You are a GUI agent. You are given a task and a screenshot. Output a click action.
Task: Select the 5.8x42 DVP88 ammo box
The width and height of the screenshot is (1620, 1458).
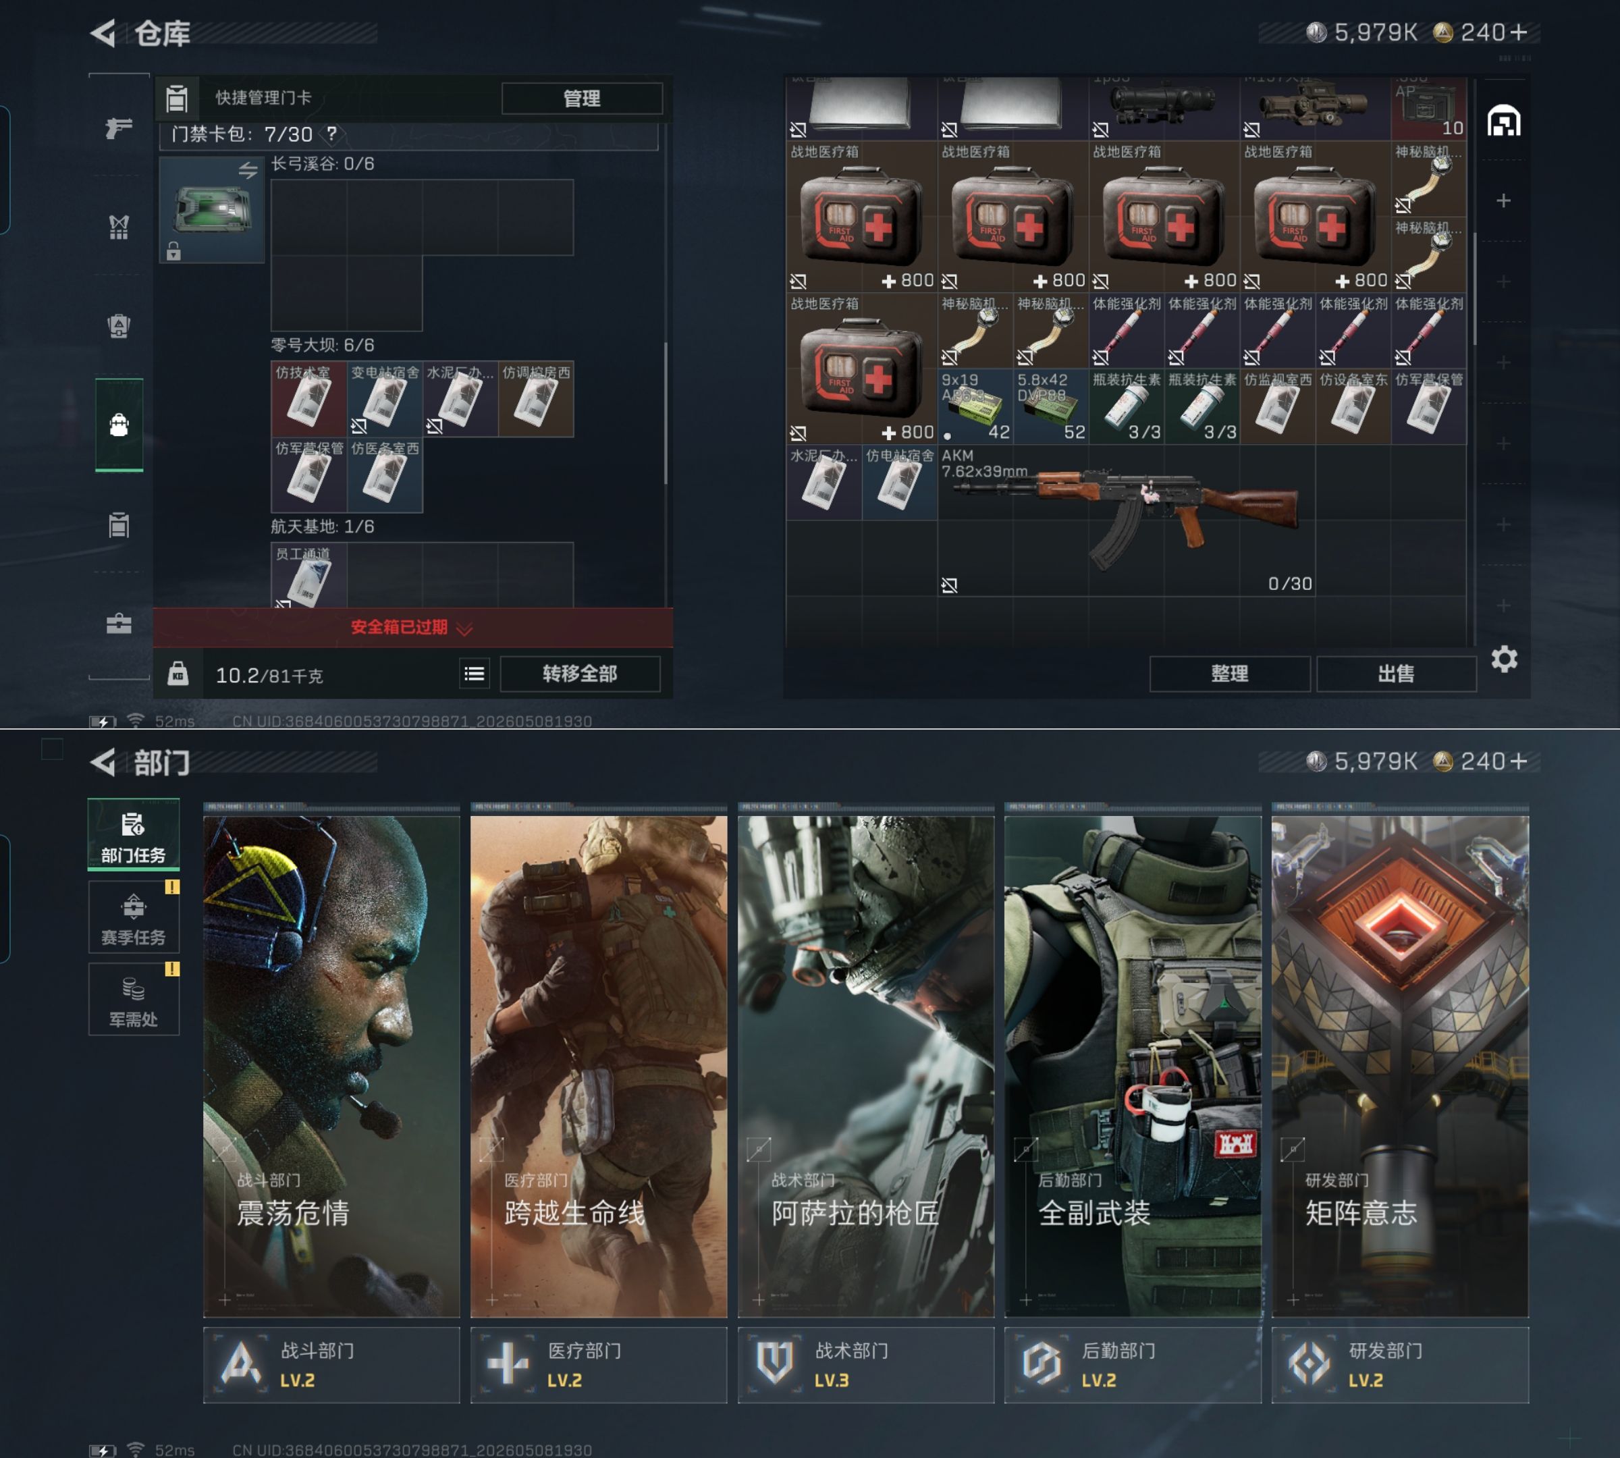point(1050,407)
